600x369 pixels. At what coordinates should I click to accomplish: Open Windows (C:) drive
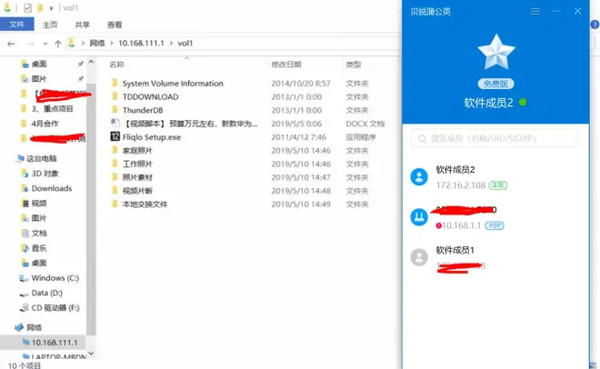55,277
